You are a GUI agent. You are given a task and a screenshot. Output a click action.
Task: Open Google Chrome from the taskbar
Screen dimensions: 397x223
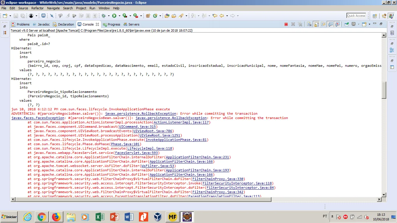(x=42, y=217)
